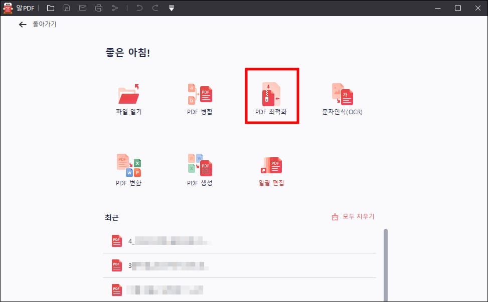Open the PDF 변환 convert tool

128,170
